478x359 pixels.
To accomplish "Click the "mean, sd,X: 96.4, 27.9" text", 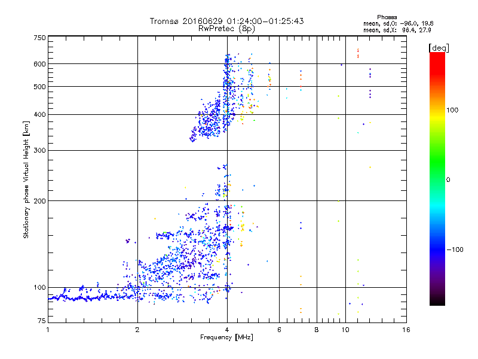I will (x=397, y=30).
